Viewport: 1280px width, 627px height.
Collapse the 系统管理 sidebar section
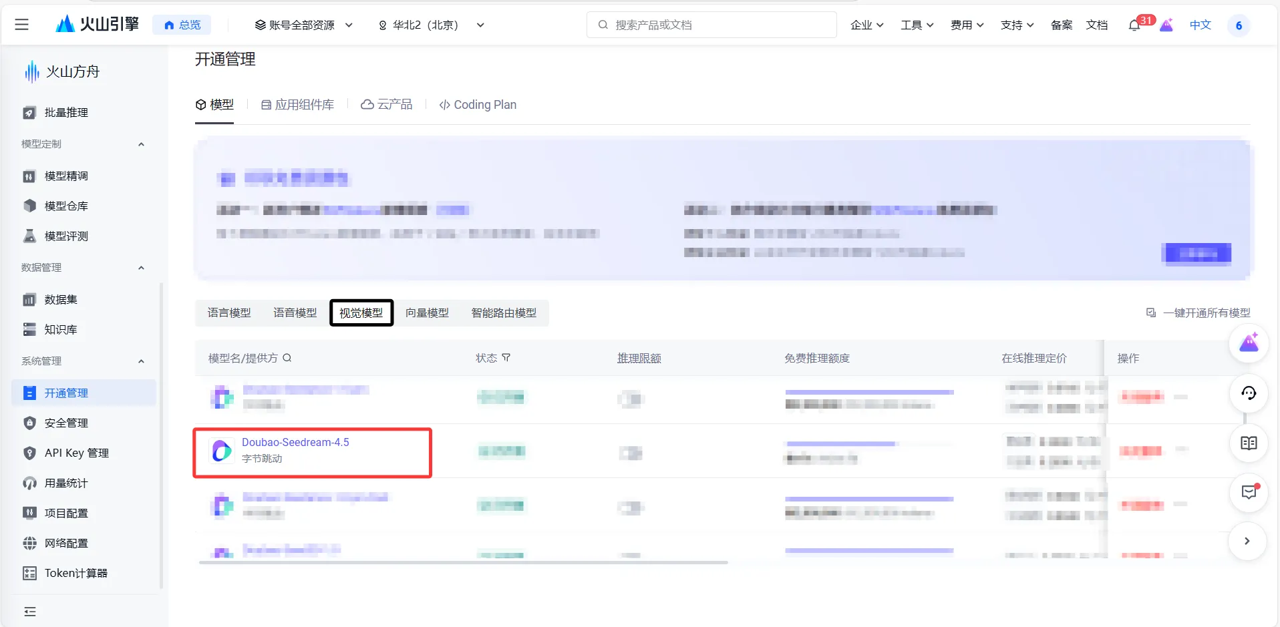[x=141, y=361]
